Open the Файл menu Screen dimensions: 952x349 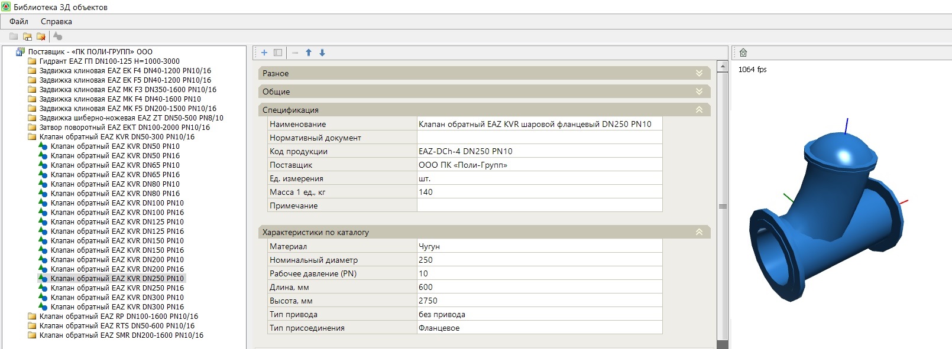[x=19, y=21]
